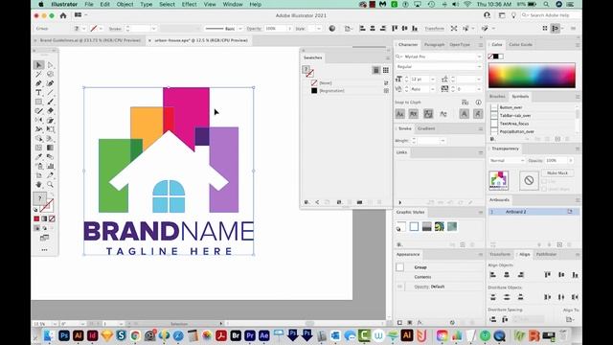The width and height of the screenshot is (613, 345).
Task: Open the font size 12 pt dropdown
Action: 433,80
